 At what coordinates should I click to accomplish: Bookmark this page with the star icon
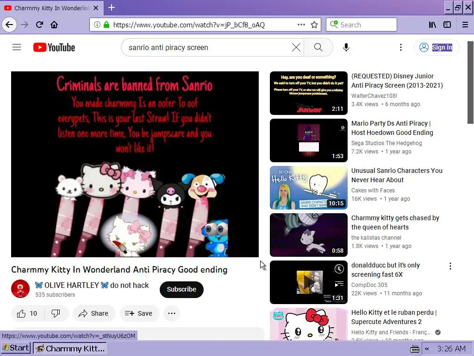point(314,25)
